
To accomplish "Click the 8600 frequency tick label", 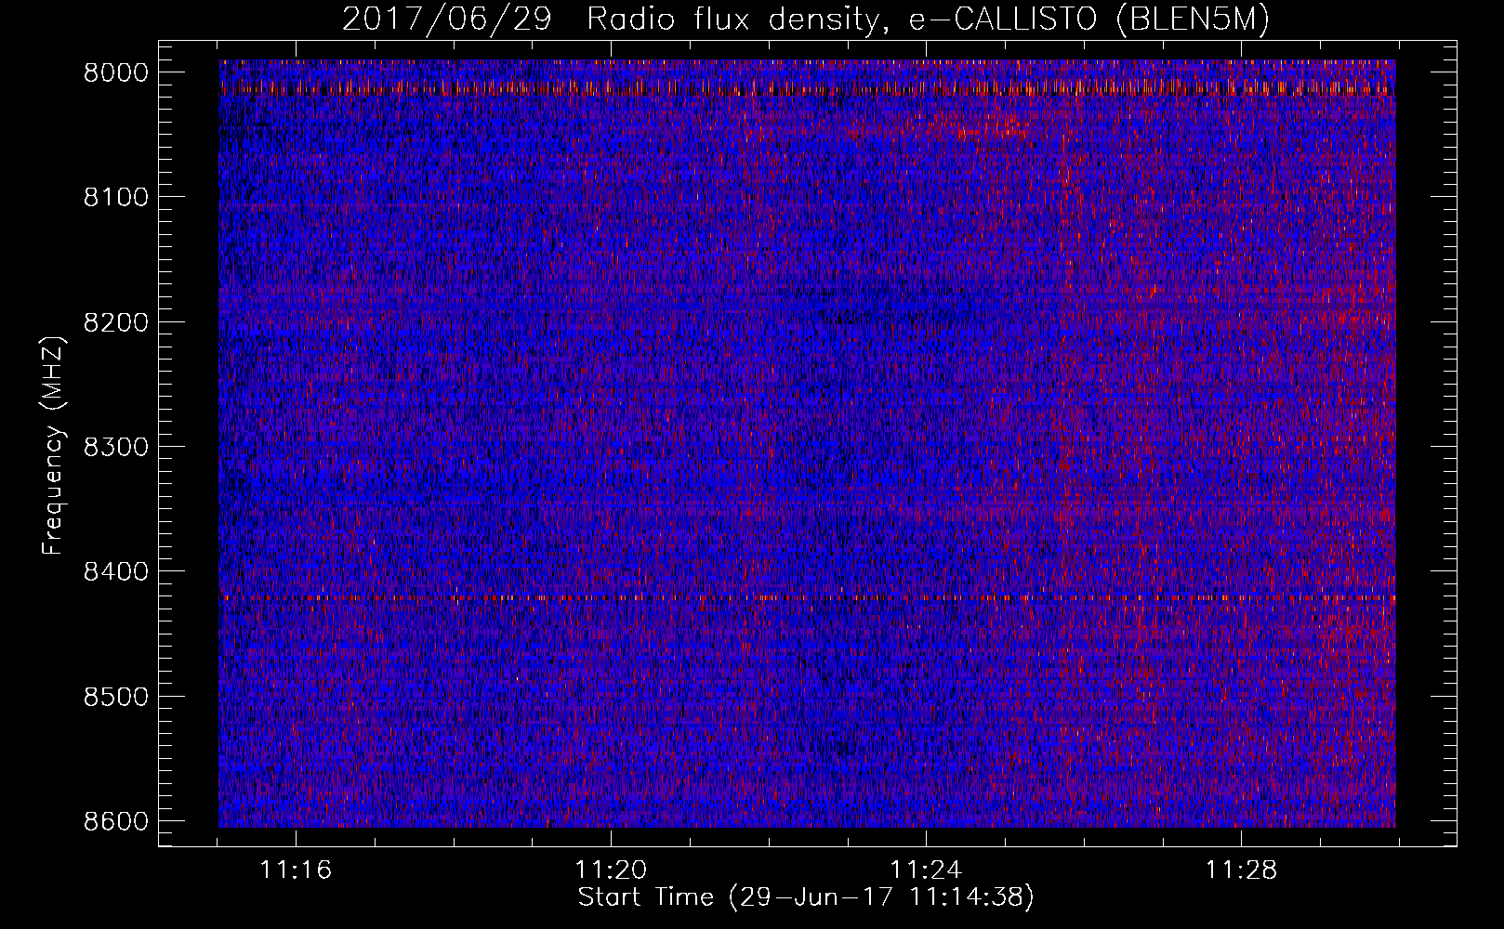I will [x=116, y=821].
